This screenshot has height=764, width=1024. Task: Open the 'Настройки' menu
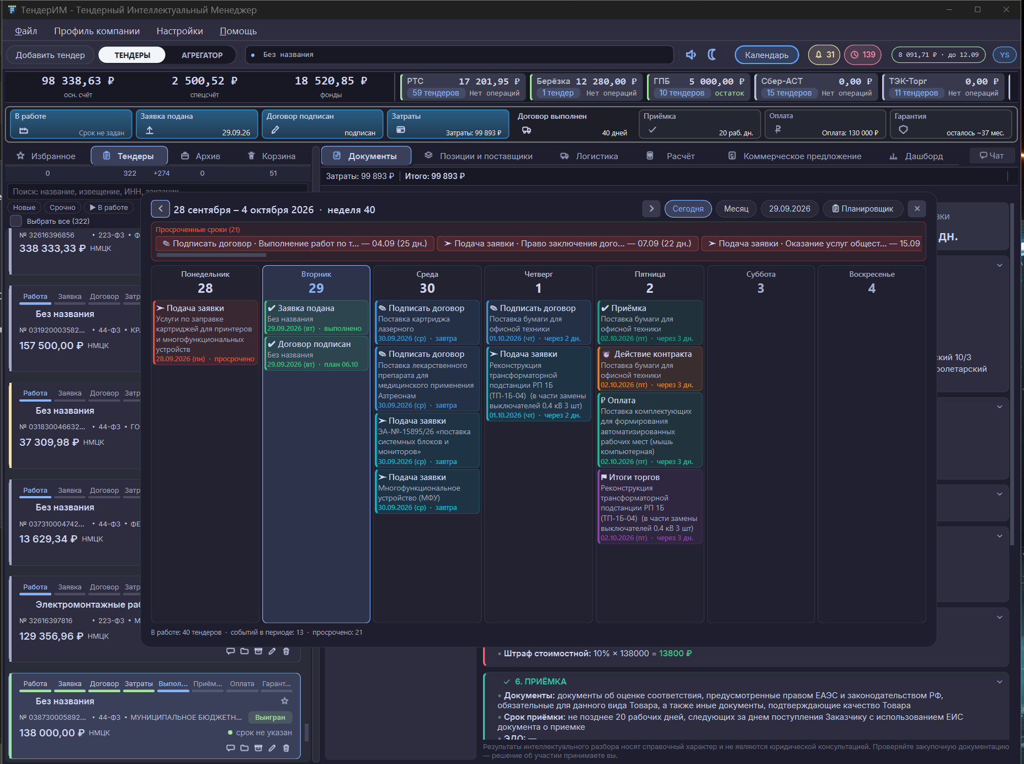coord(179,31)
